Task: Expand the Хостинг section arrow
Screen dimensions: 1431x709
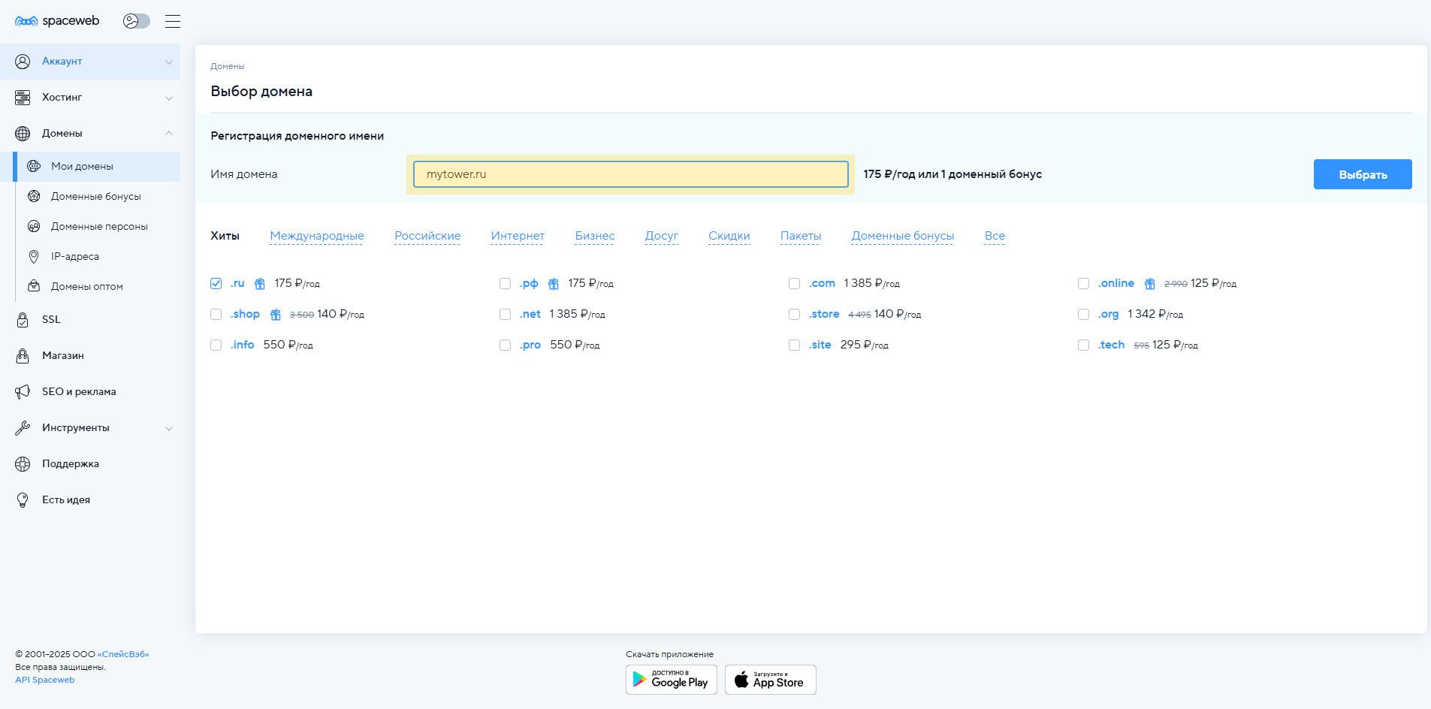Action: (x=169, y=98)
